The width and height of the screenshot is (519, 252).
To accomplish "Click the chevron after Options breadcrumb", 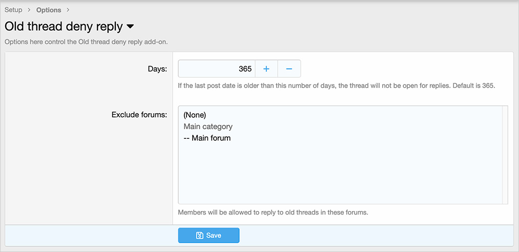I will tap(68, 10).
